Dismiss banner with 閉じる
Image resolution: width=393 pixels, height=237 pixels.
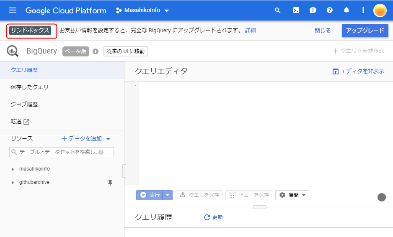(x=323, y=31)
